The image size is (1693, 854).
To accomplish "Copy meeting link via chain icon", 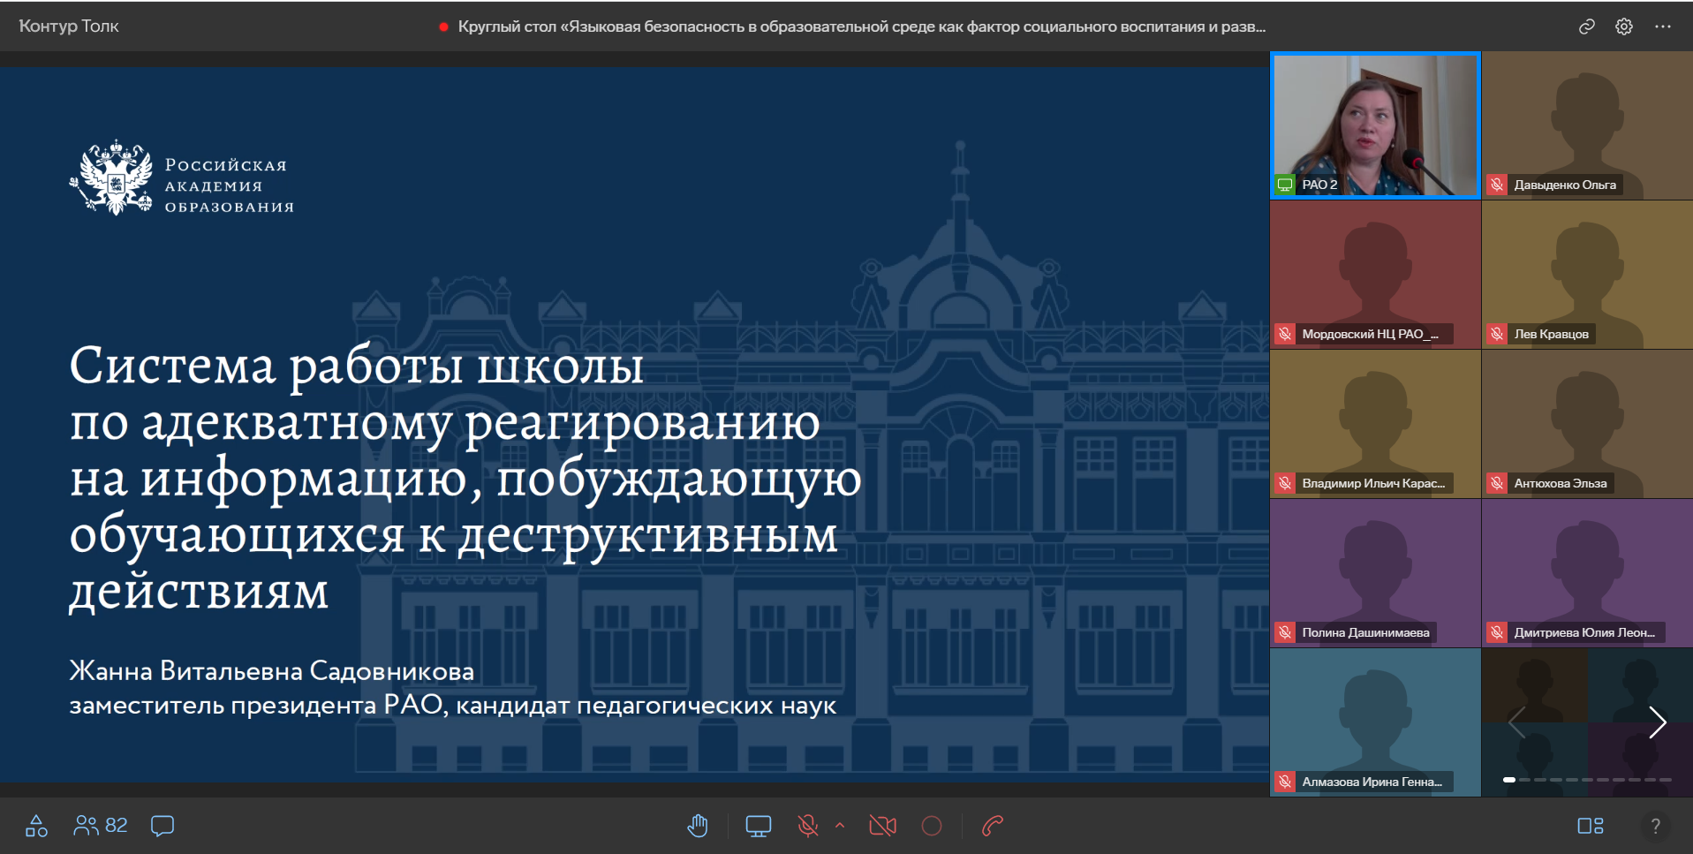I will pos(1586,26).
